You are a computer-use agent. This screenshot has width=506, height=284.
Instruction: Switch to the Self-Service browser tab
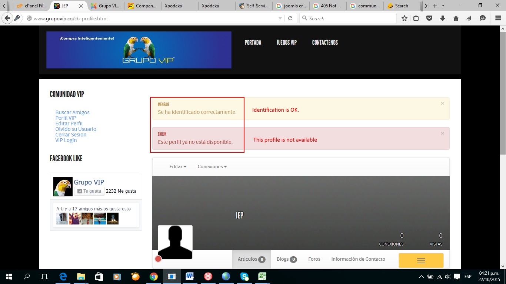(254, 6)
